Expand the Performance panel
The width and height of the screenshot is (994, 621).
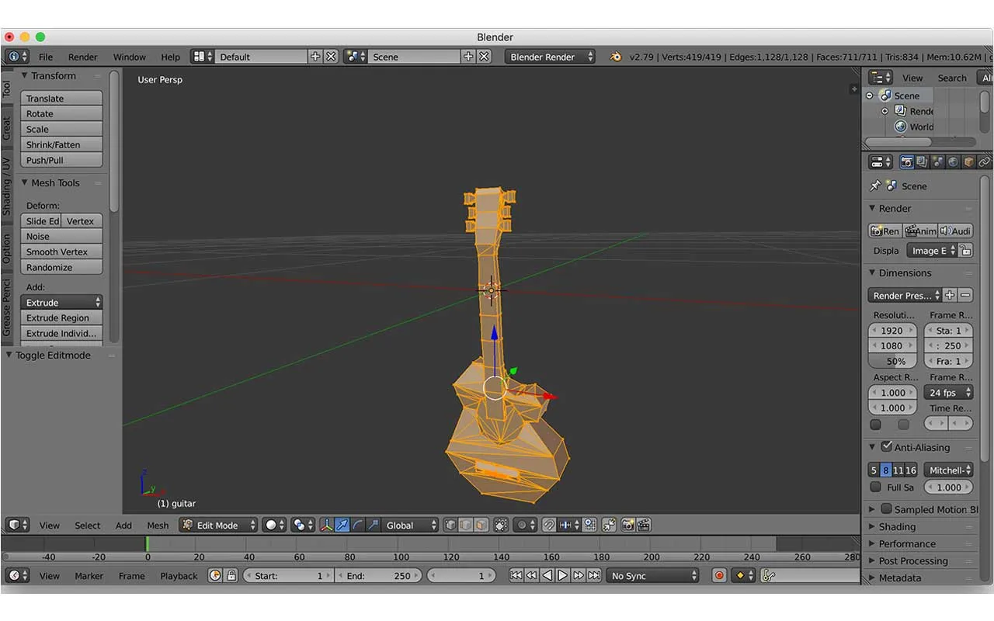907,543
